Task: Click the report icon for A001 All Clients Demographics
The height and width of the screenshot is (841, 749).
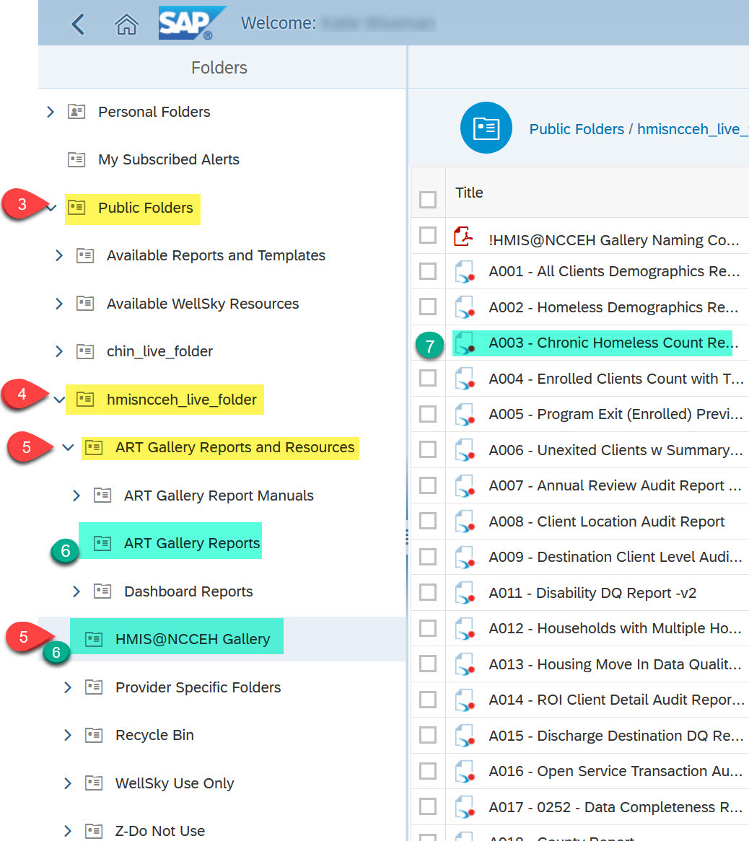Action: tap(463, 272)
